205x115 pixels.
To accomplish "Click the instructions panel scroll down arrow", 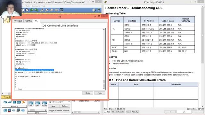I will tap(202, 106).
